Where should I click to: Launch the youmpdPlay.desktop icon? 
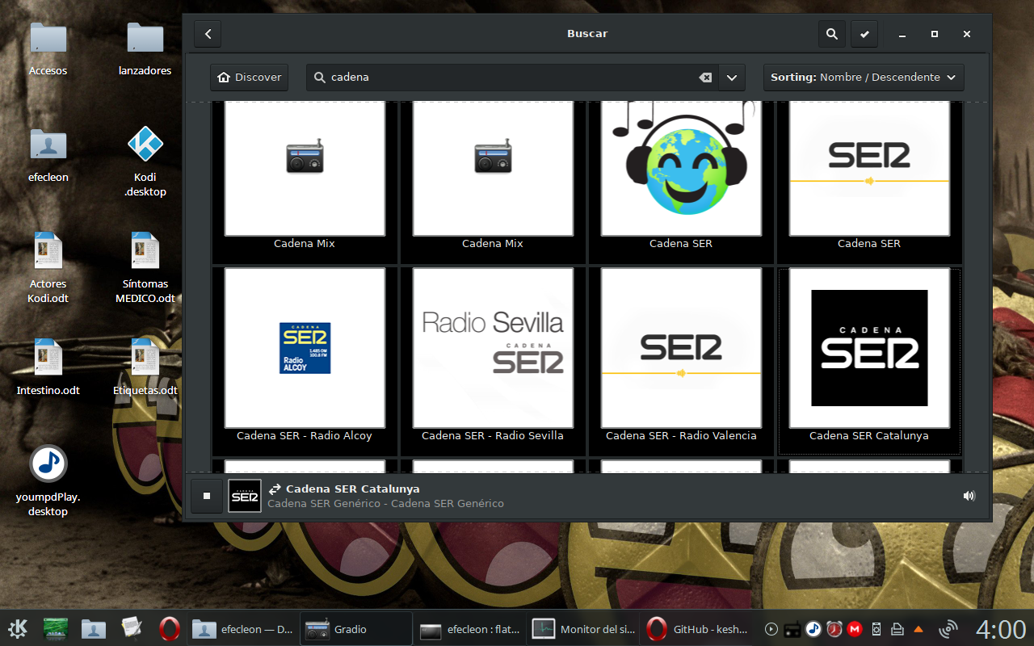(x=48, y=481)
